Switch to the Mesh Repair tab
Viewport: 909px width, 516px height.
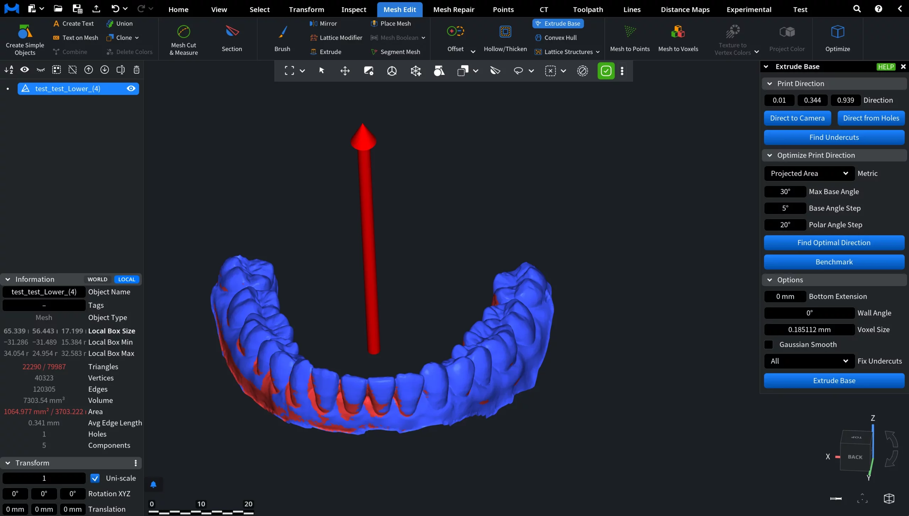pos(453,10)
